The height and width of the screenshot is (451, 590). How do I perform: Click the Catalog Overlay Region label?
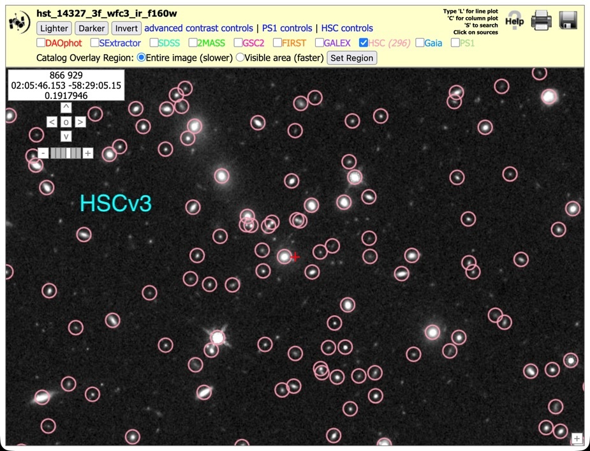[85, 58]
